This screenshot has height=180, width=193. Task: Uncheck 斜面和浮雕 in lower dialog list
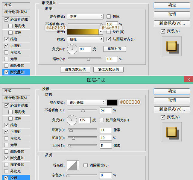coord(6,105)
